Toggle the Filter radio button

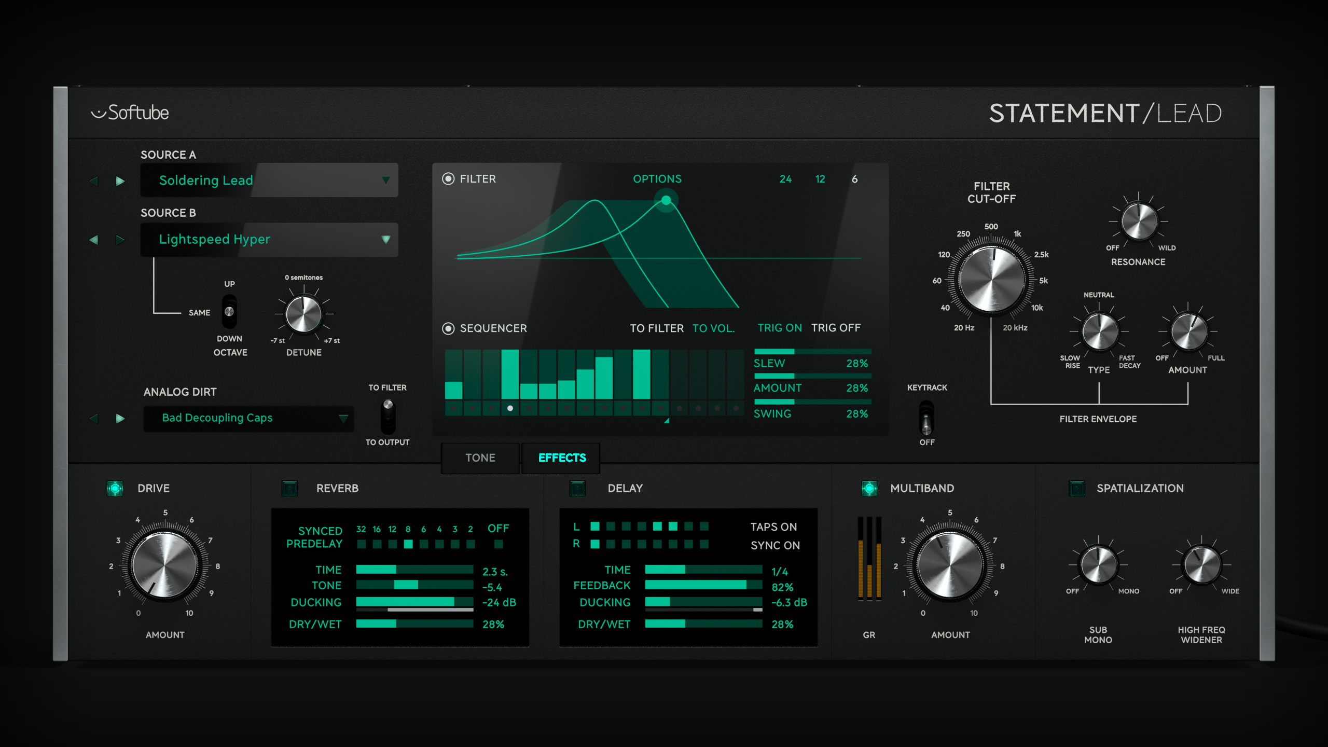click(448, 179)
